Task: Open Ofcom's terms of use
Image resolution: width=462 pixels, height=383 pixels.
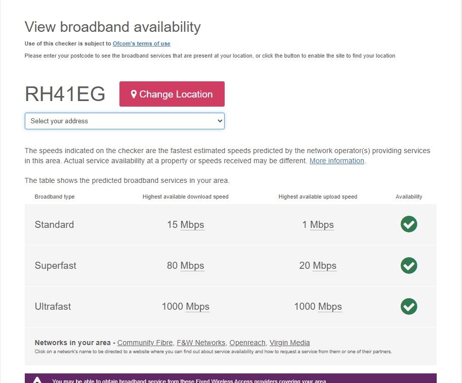Action: (x=141, y=43)
